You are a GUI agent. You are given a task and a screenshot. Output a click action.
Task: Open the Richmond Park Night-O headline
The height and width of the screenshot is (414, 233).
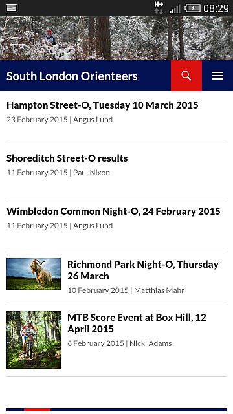coord(143,270)
